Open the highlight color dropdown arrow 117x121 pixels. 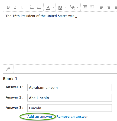click(x=66, y=7)
